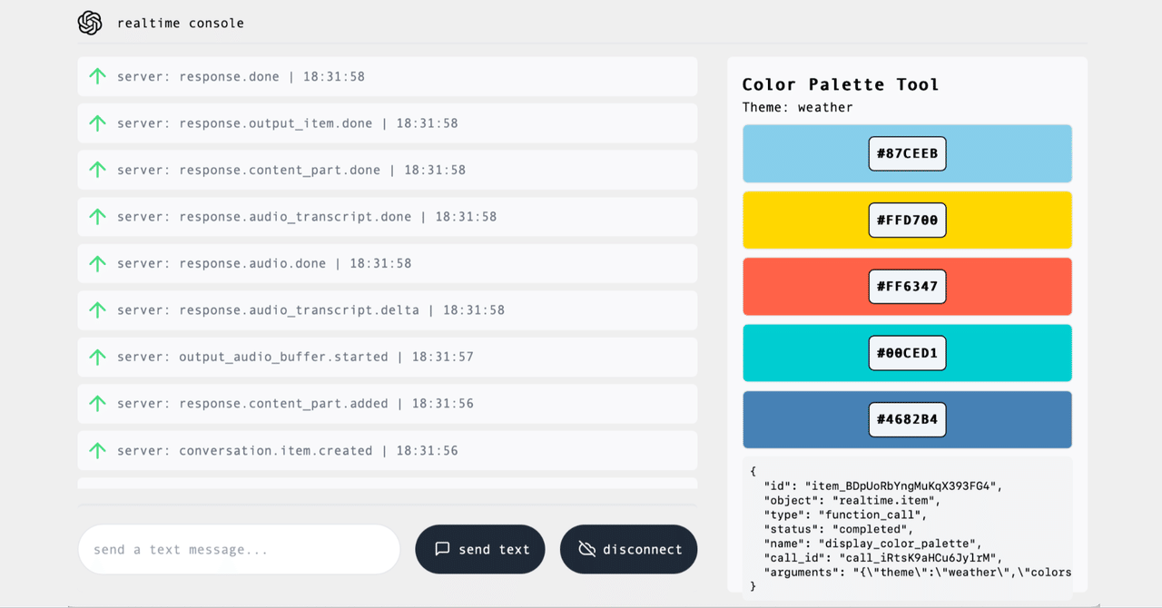Click the disconnect button
This screenshot has height=608, width=1162.
[x=628, y=549]
